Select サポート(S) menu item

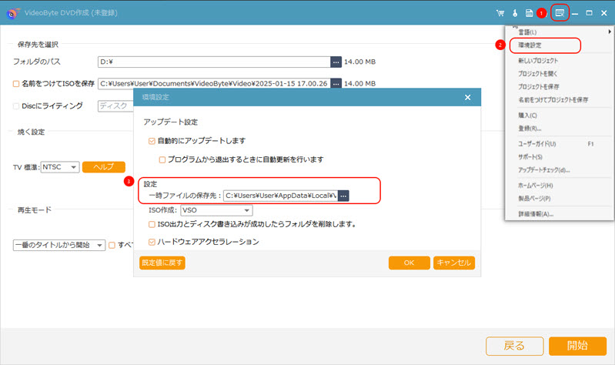(530, 156)
